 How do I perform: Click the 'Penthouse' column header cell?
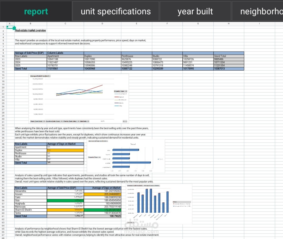(x=137, y=56)
